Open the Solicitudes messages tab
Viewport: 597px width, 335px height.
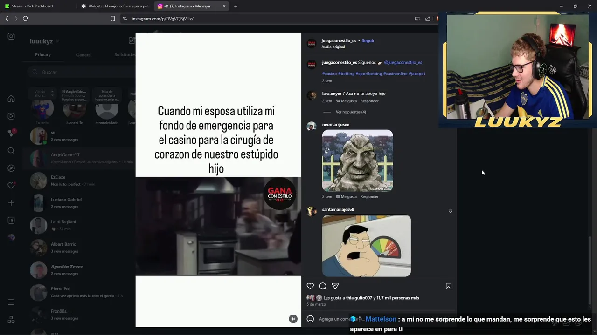click(x=125, y=55)
